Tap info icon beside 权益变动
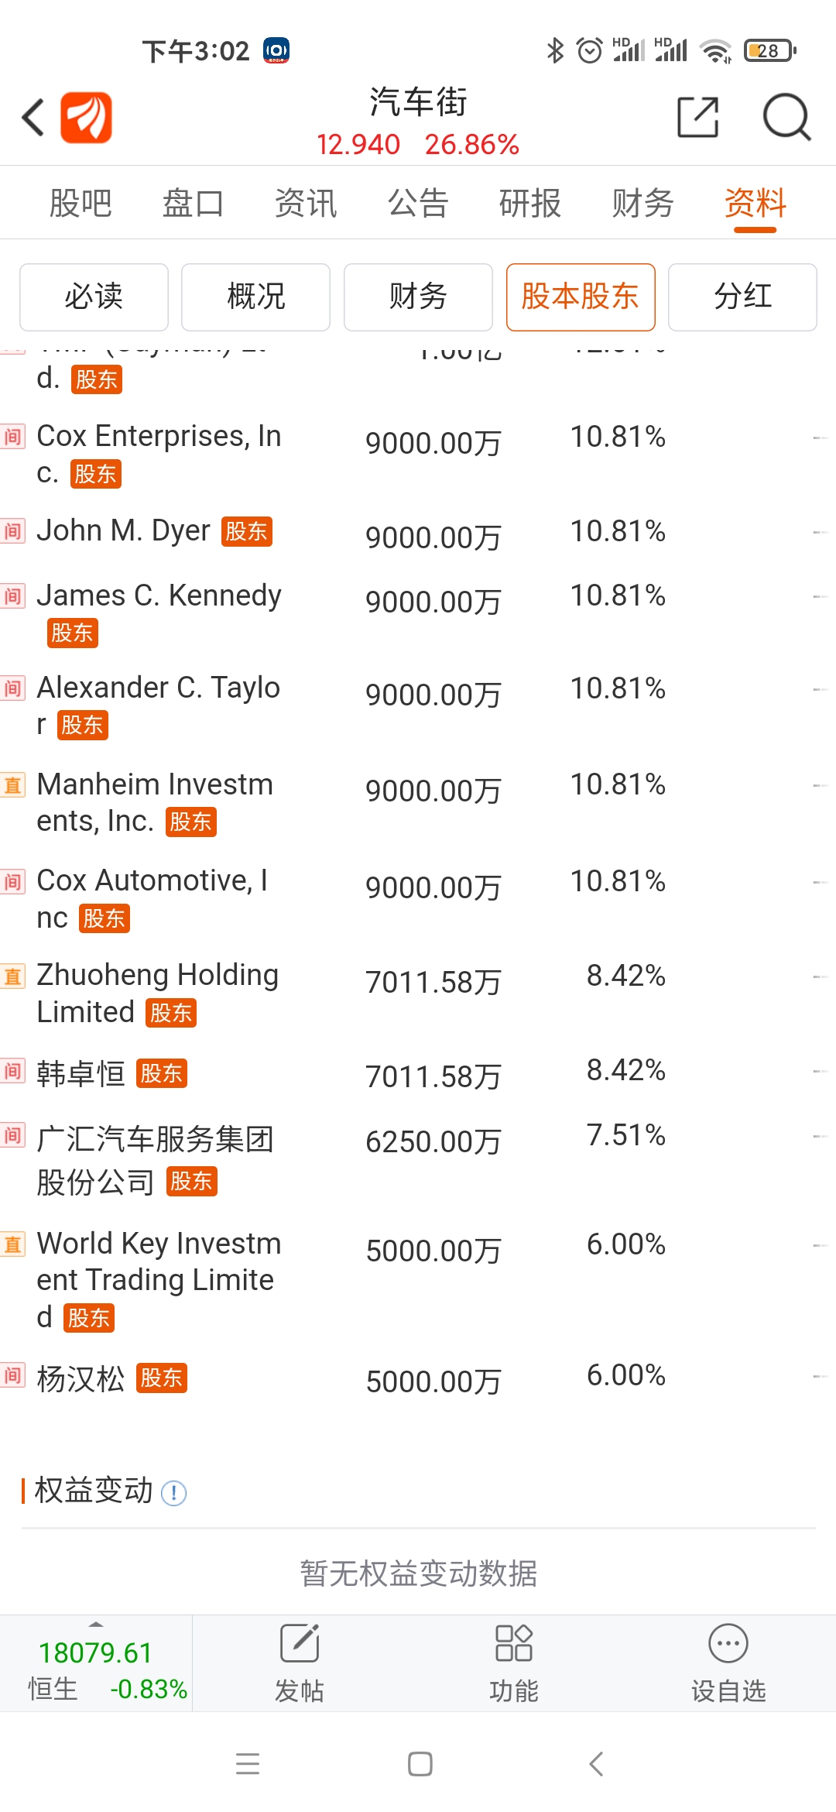Screen dimensions: 836x1812 [x=173, y=1492]
